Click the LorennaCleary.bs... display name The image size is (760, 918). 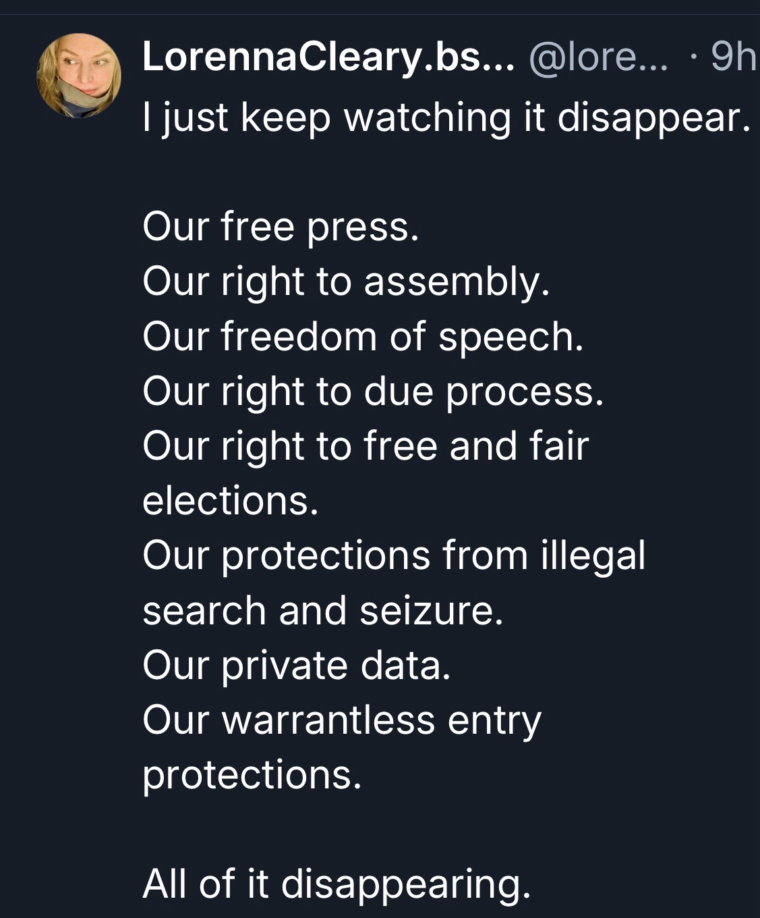click(x=328, y=58)
